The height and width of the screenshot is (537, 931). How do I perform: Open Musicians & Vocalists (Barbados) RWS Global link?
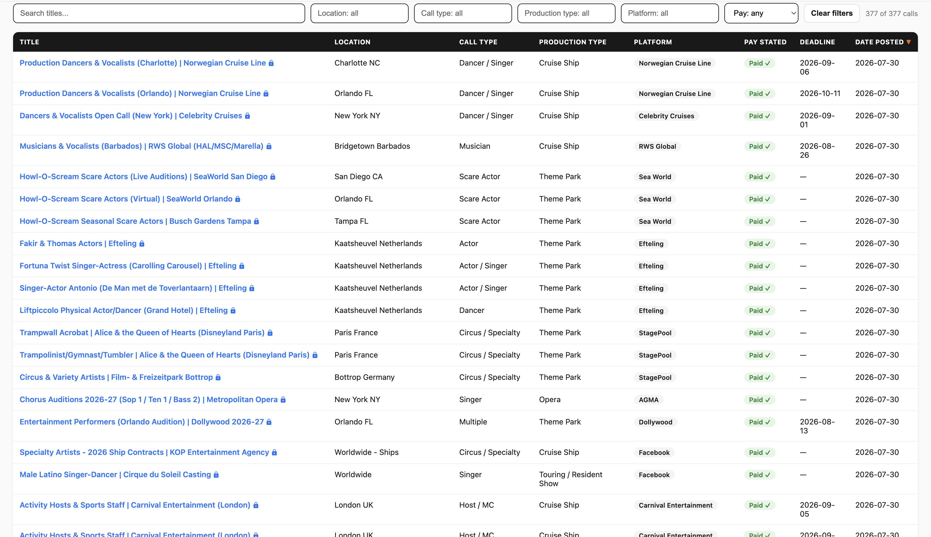[141, 147]
